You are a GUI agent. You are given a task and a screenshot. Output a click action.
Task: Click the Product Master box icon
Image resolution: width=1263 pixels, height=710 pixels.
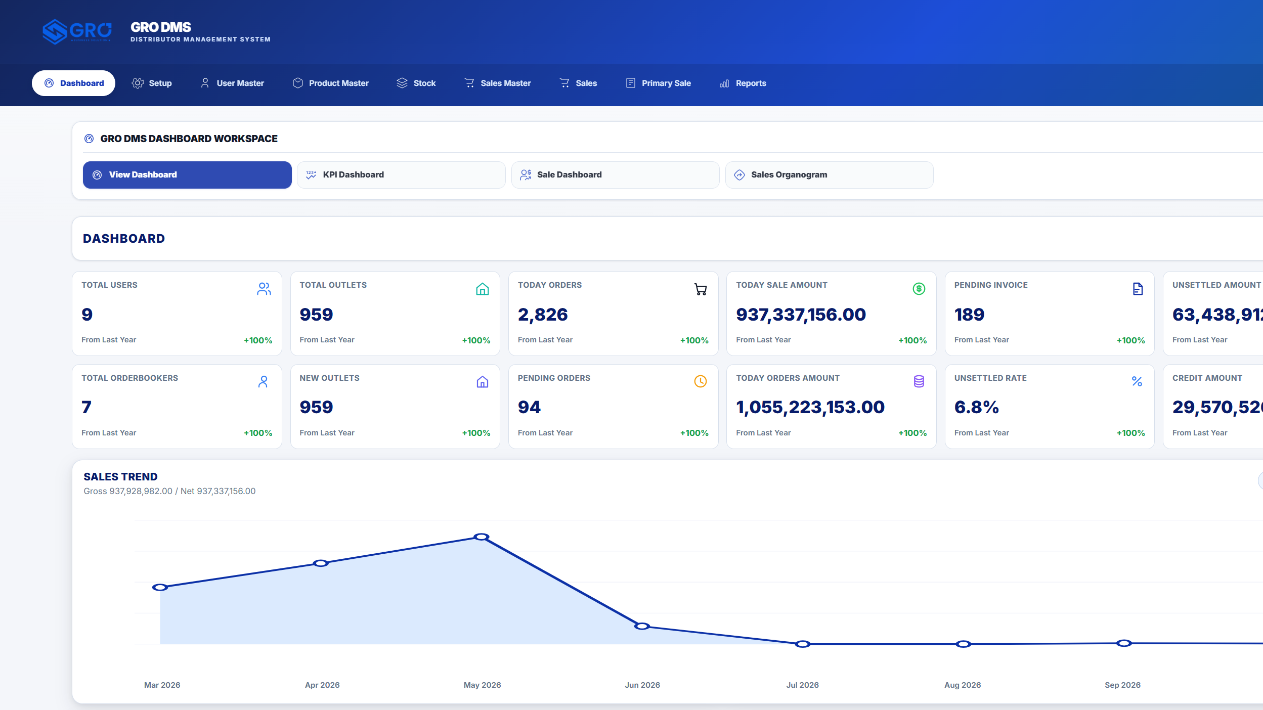(x=298, y=83)
